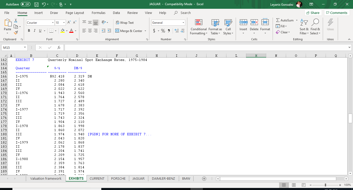Toggle Italic formatting
Viewport: 353px width, 190px height.
pyautogui.click(x=34, y=31)
